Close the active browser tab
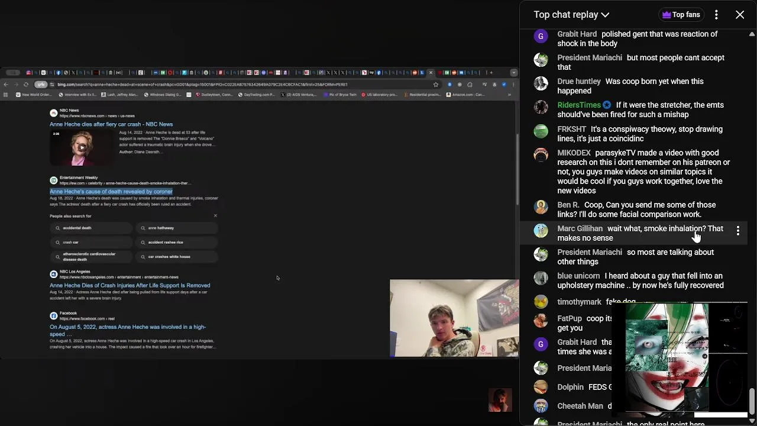This screenshot has width=757, height=426. coord(431,73)
